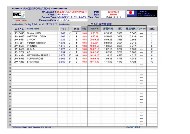Click Time Limit value 10/08 11:11:11
The height and width of the screenshot is (134, 190).
[113, 17]
